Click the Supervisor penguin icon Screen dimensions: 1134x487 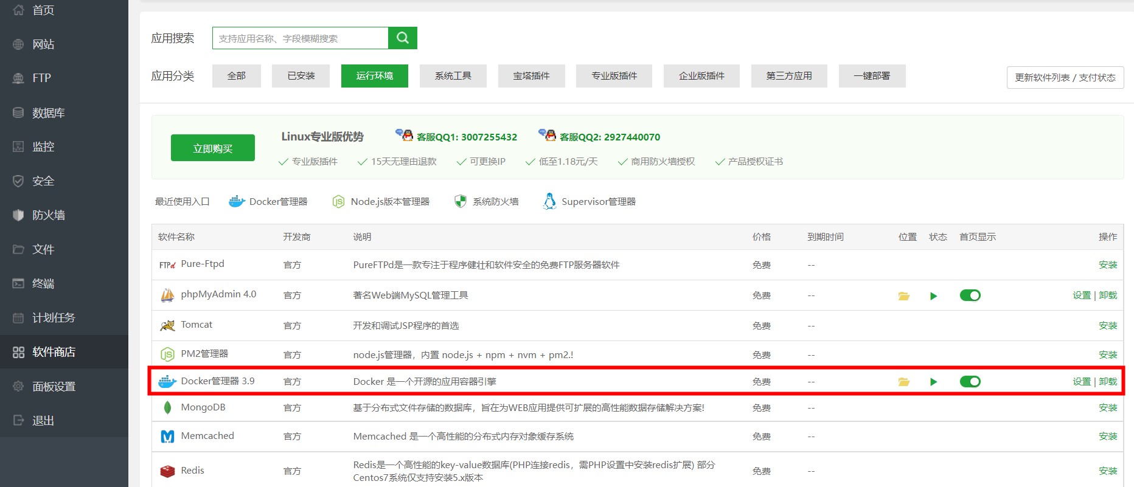(x=549, y=201)
